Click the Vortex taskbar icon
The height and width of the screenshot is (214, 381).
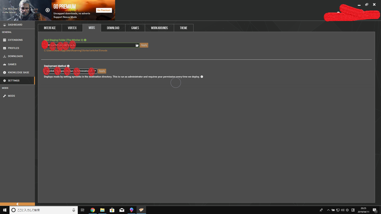click(x=141, y=210)
